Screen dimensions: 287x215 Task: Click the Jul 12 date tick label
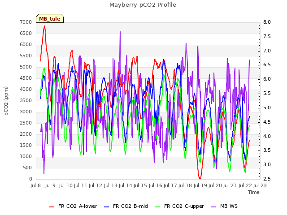click(96, 185)
